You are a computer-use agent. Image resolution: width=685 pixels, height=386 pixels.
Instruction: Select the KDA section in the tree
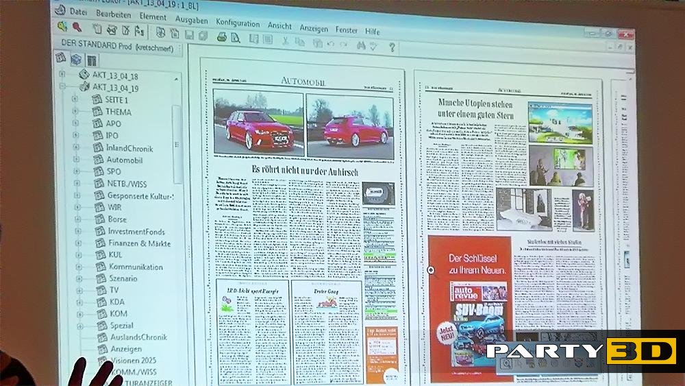click(117, 302)
